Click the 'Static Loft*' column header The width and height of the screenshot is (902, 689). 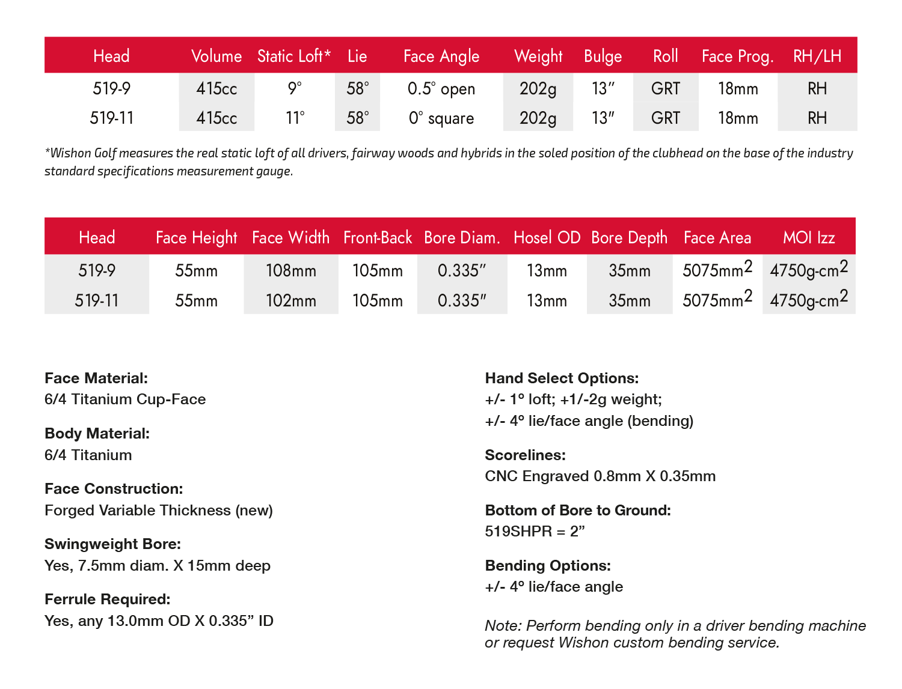(294, 56)
